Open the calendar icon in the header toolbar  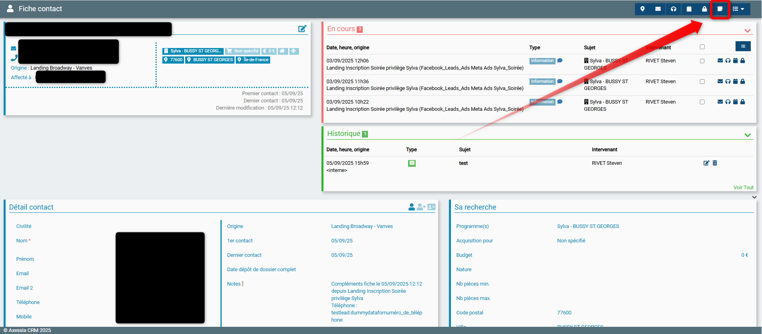coord(689,9)
